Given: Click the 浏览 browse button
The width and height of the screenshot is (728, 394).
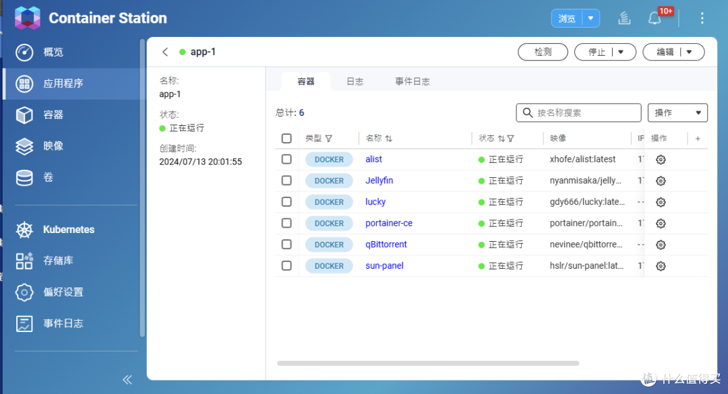Looking at the screenshot, I should (567, 19).
